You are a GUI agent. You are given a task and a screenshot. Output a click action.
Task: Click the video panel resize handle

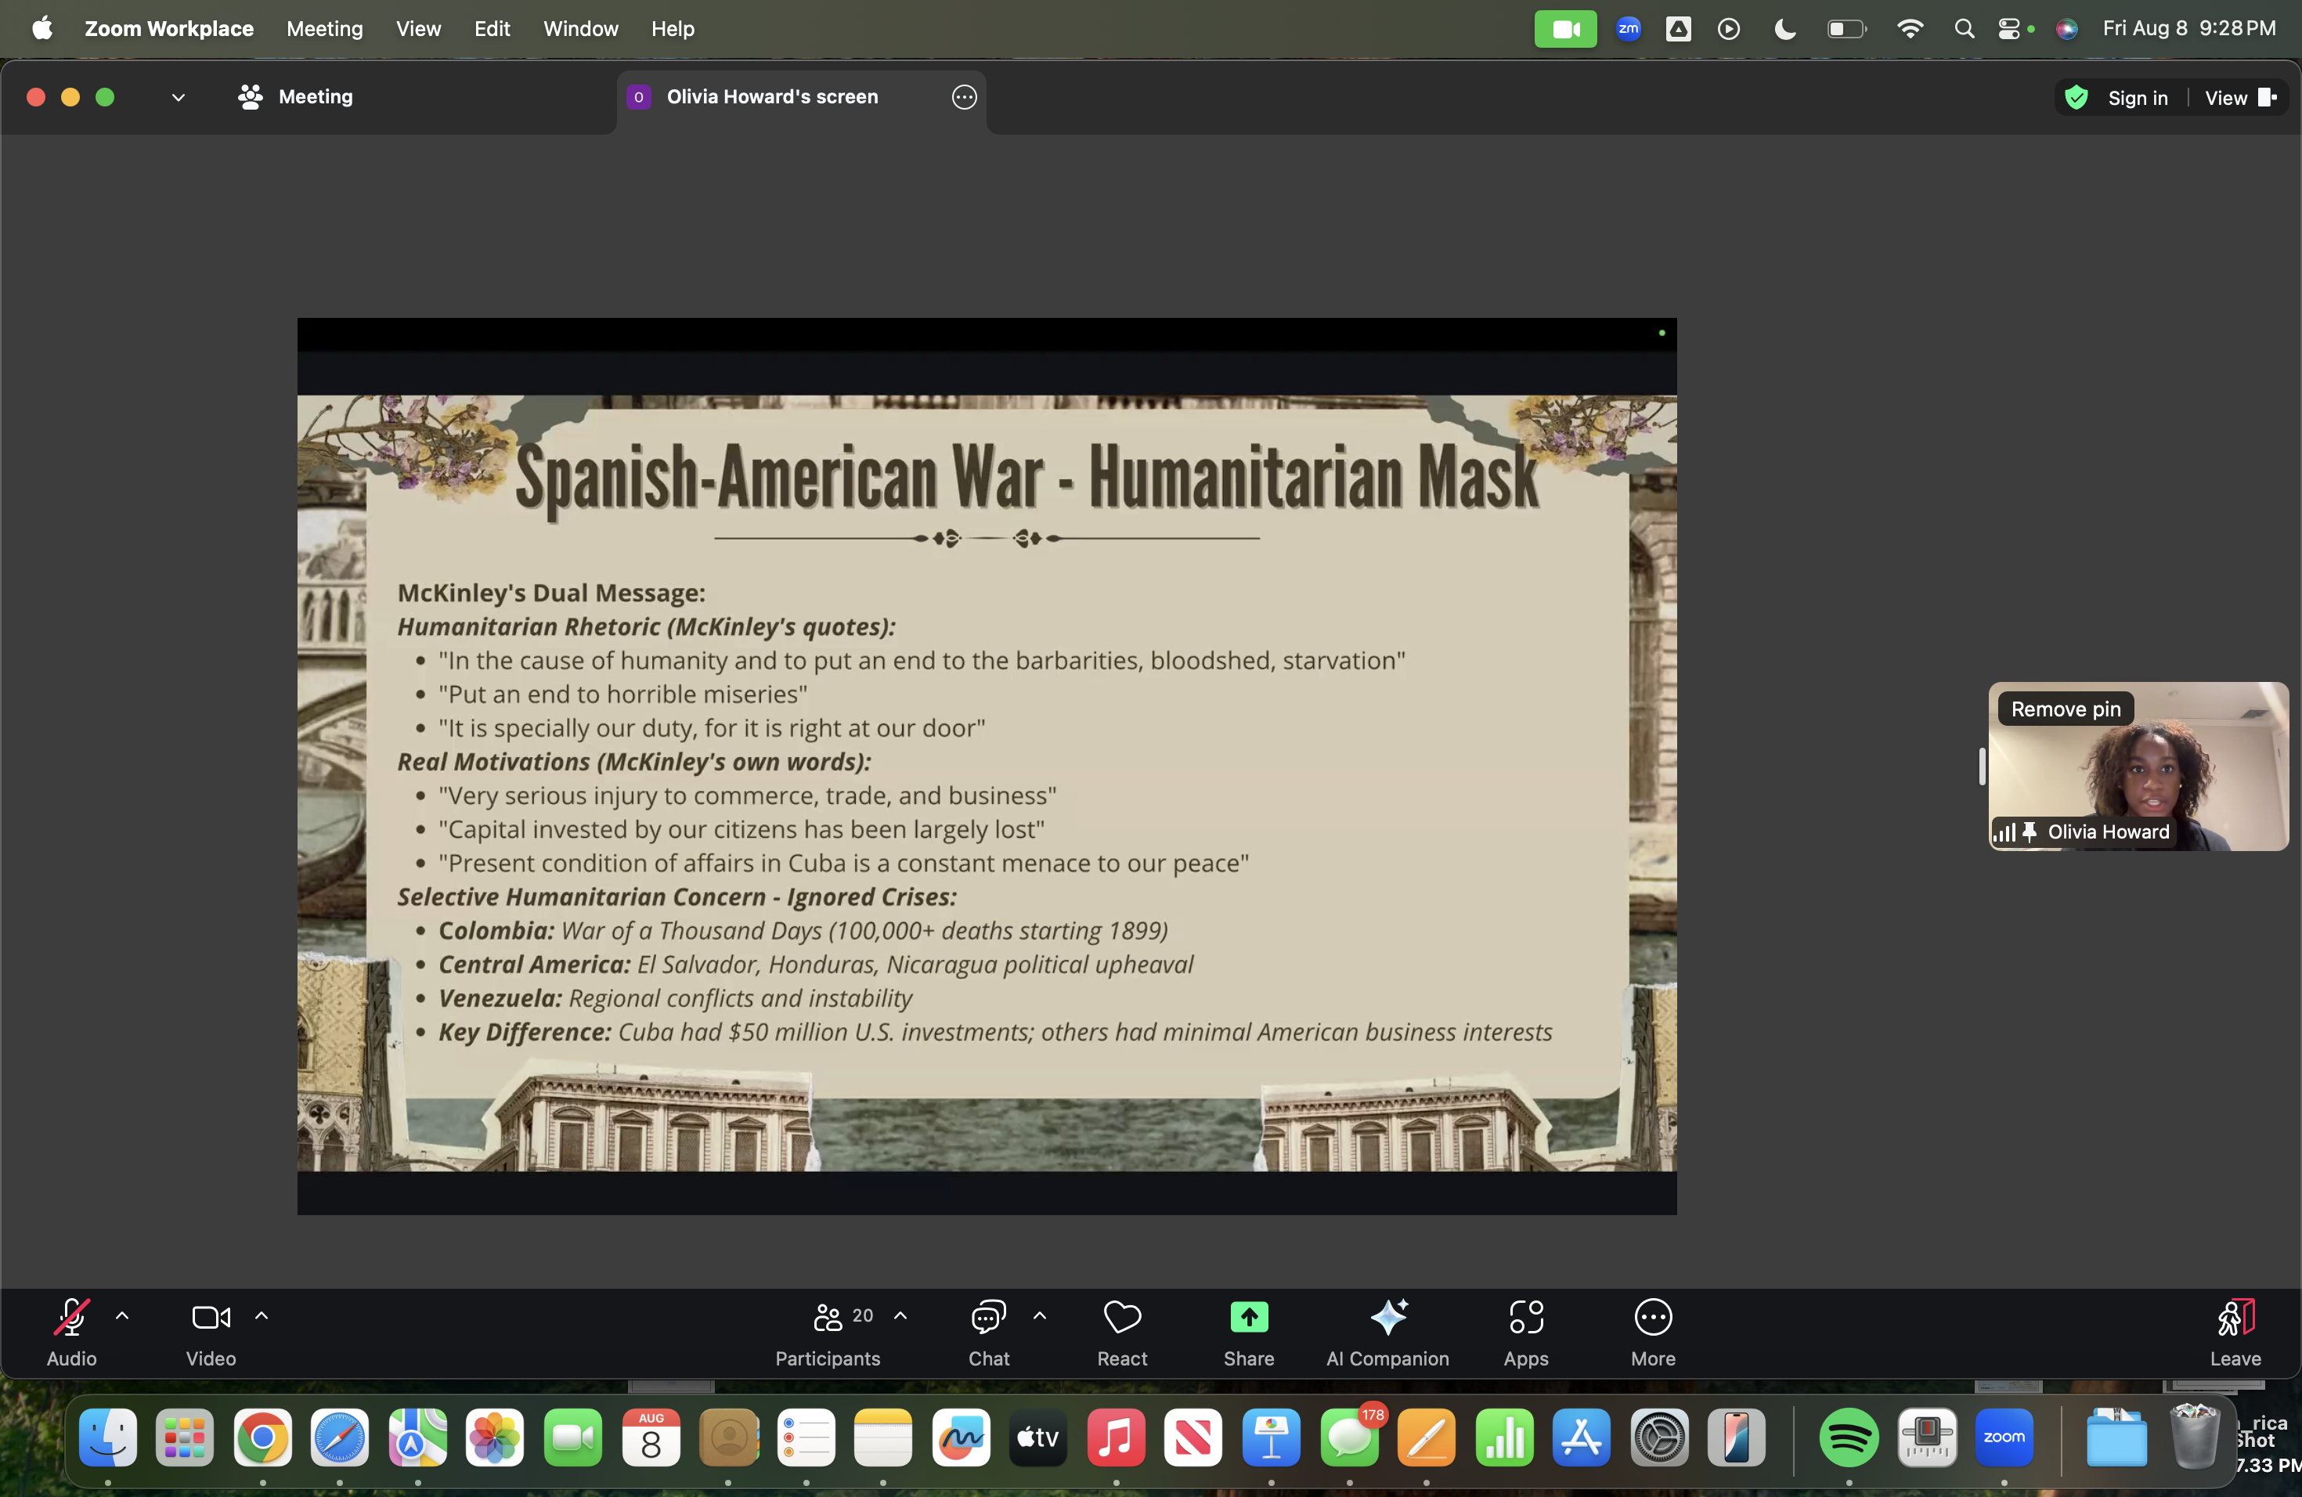1981,766
